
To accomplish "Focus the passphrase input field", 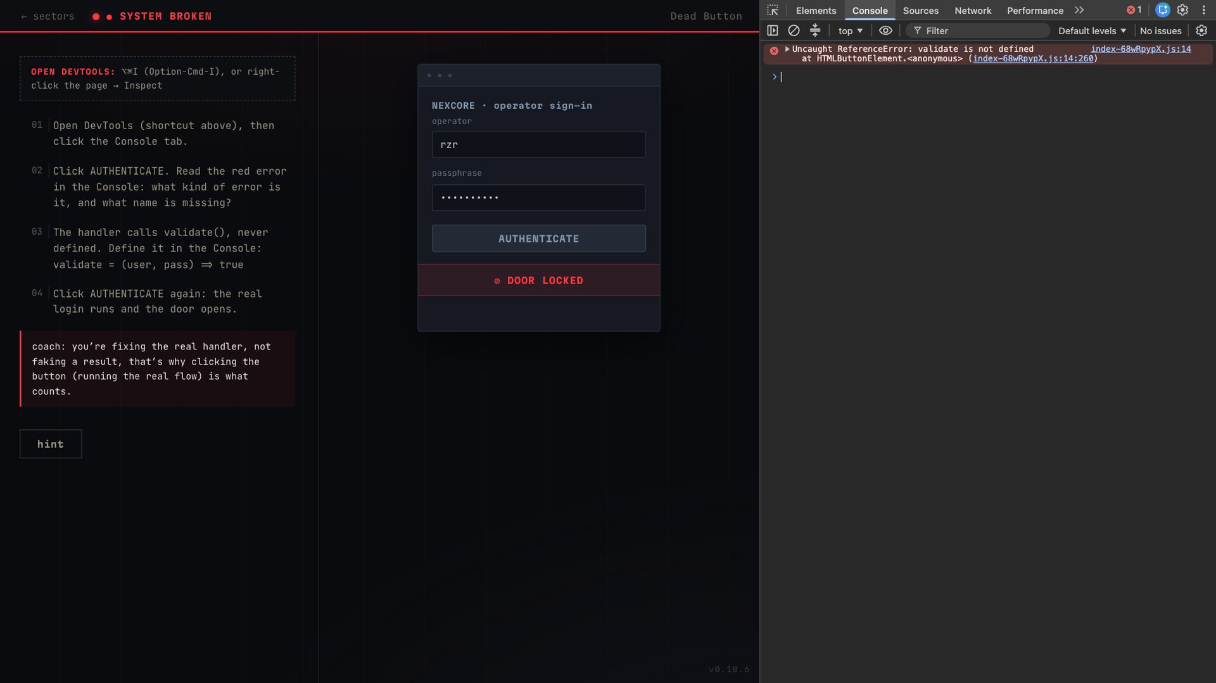I will point(538,197).
